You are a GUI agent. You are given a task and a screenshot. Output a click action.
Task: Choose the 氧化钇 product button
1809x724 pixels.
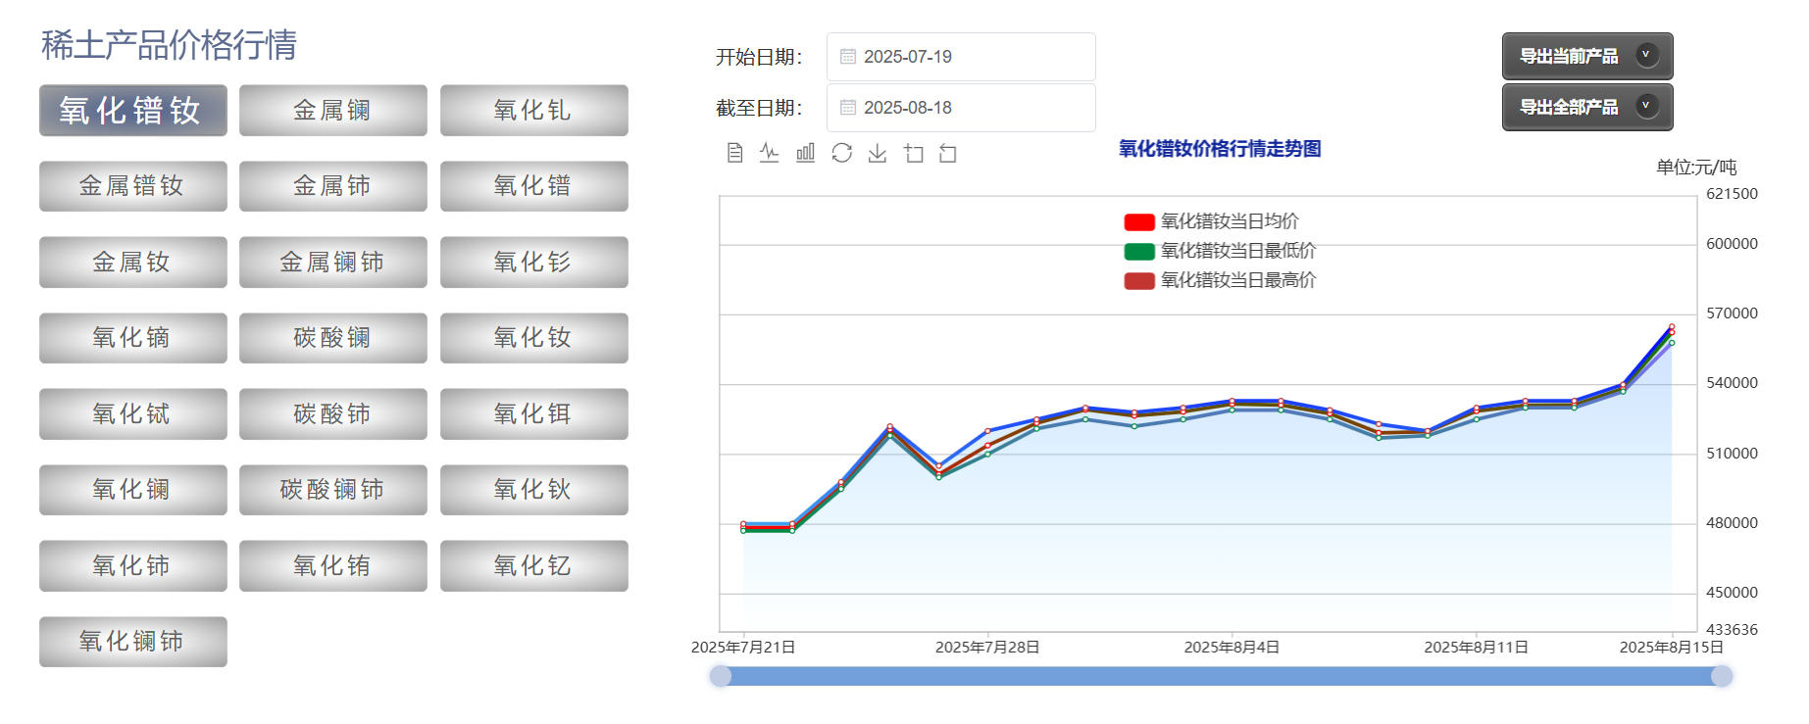pyautogui.click(x=534, y=566)
